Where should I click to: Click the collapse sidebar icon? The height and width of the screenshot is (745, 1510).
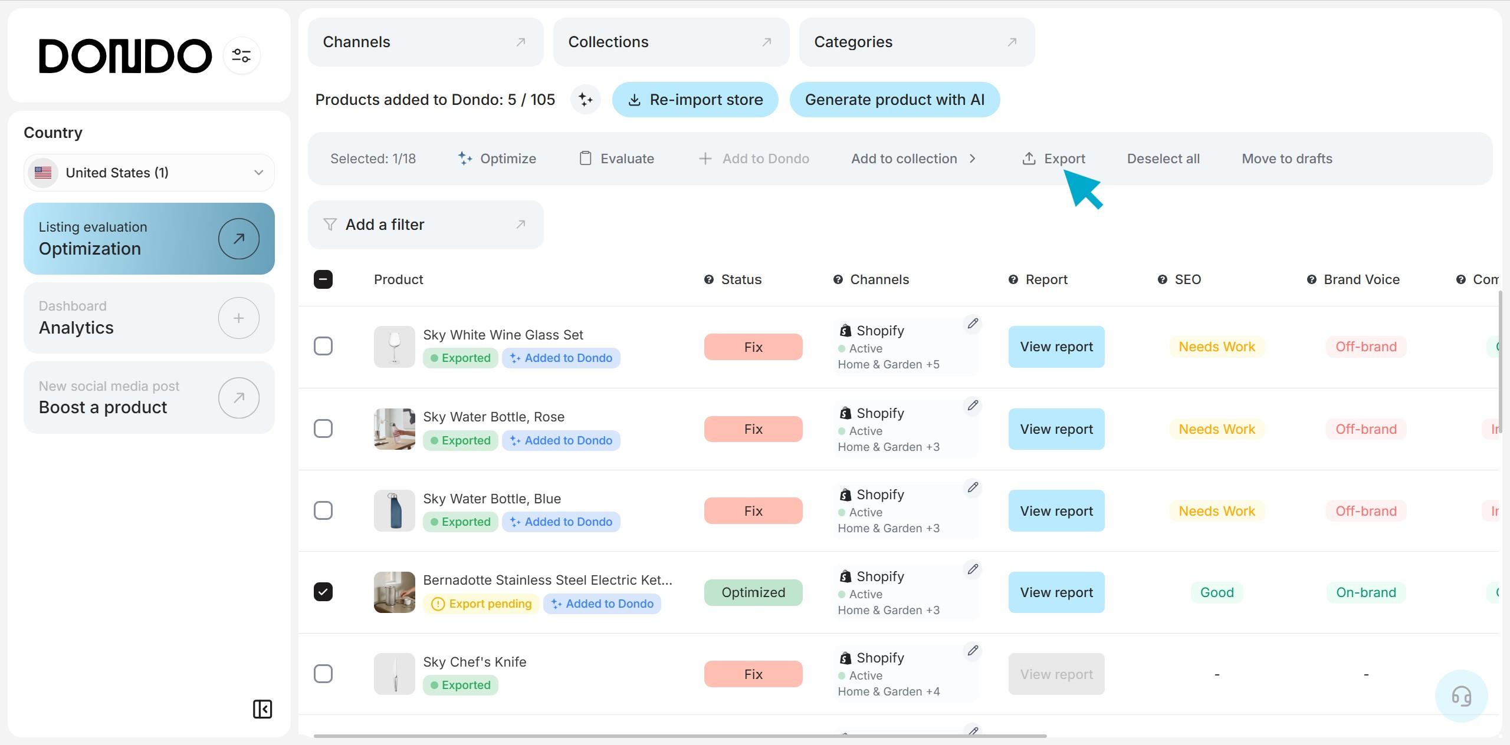click(262, 708)
